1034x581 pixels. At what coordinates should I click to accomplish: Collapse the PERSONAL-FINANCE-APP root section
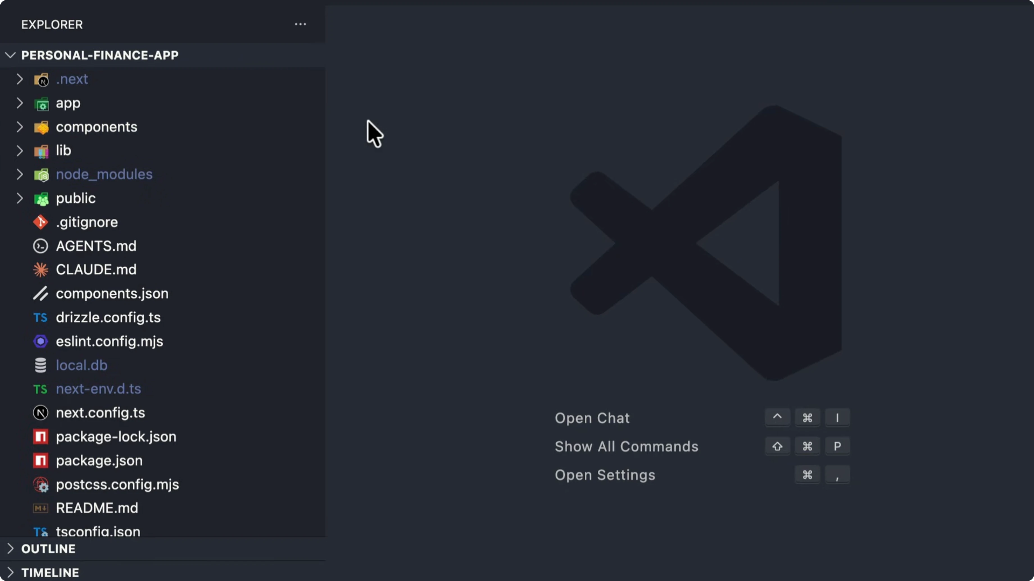click(10, 55)
